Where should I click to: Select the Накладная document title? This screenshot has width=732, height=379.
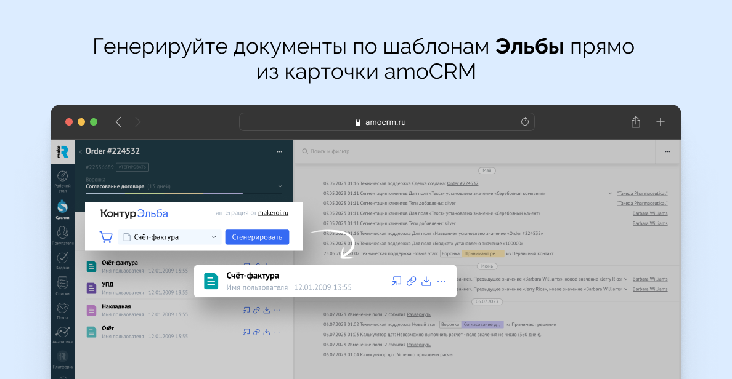116,306
